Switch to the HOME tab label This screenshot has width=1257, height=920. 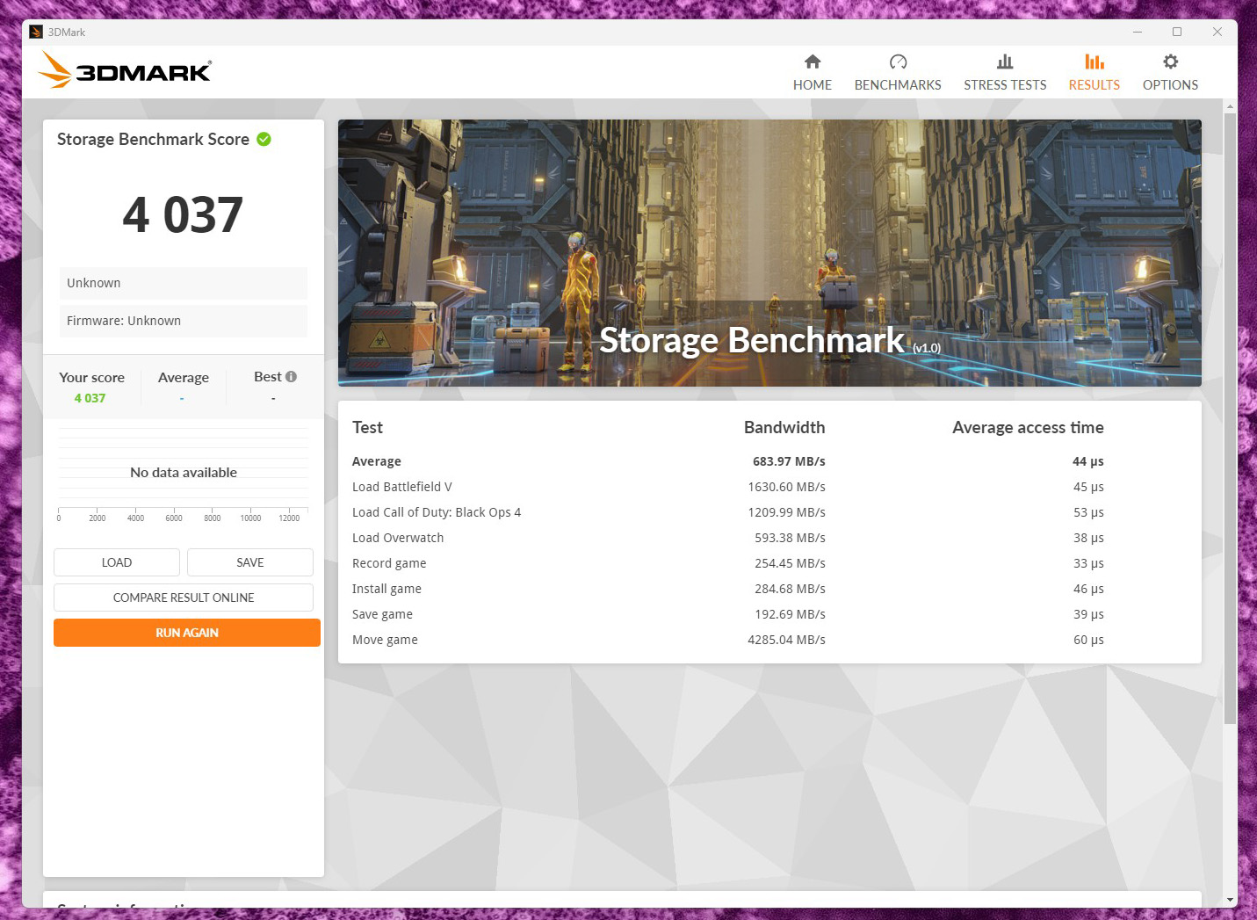pos(812,85)
